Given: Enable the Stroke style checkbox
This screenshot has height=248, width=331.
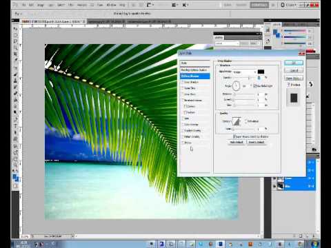Looking at the screenshot, I should pyautogui.click(x=183, y=143).
